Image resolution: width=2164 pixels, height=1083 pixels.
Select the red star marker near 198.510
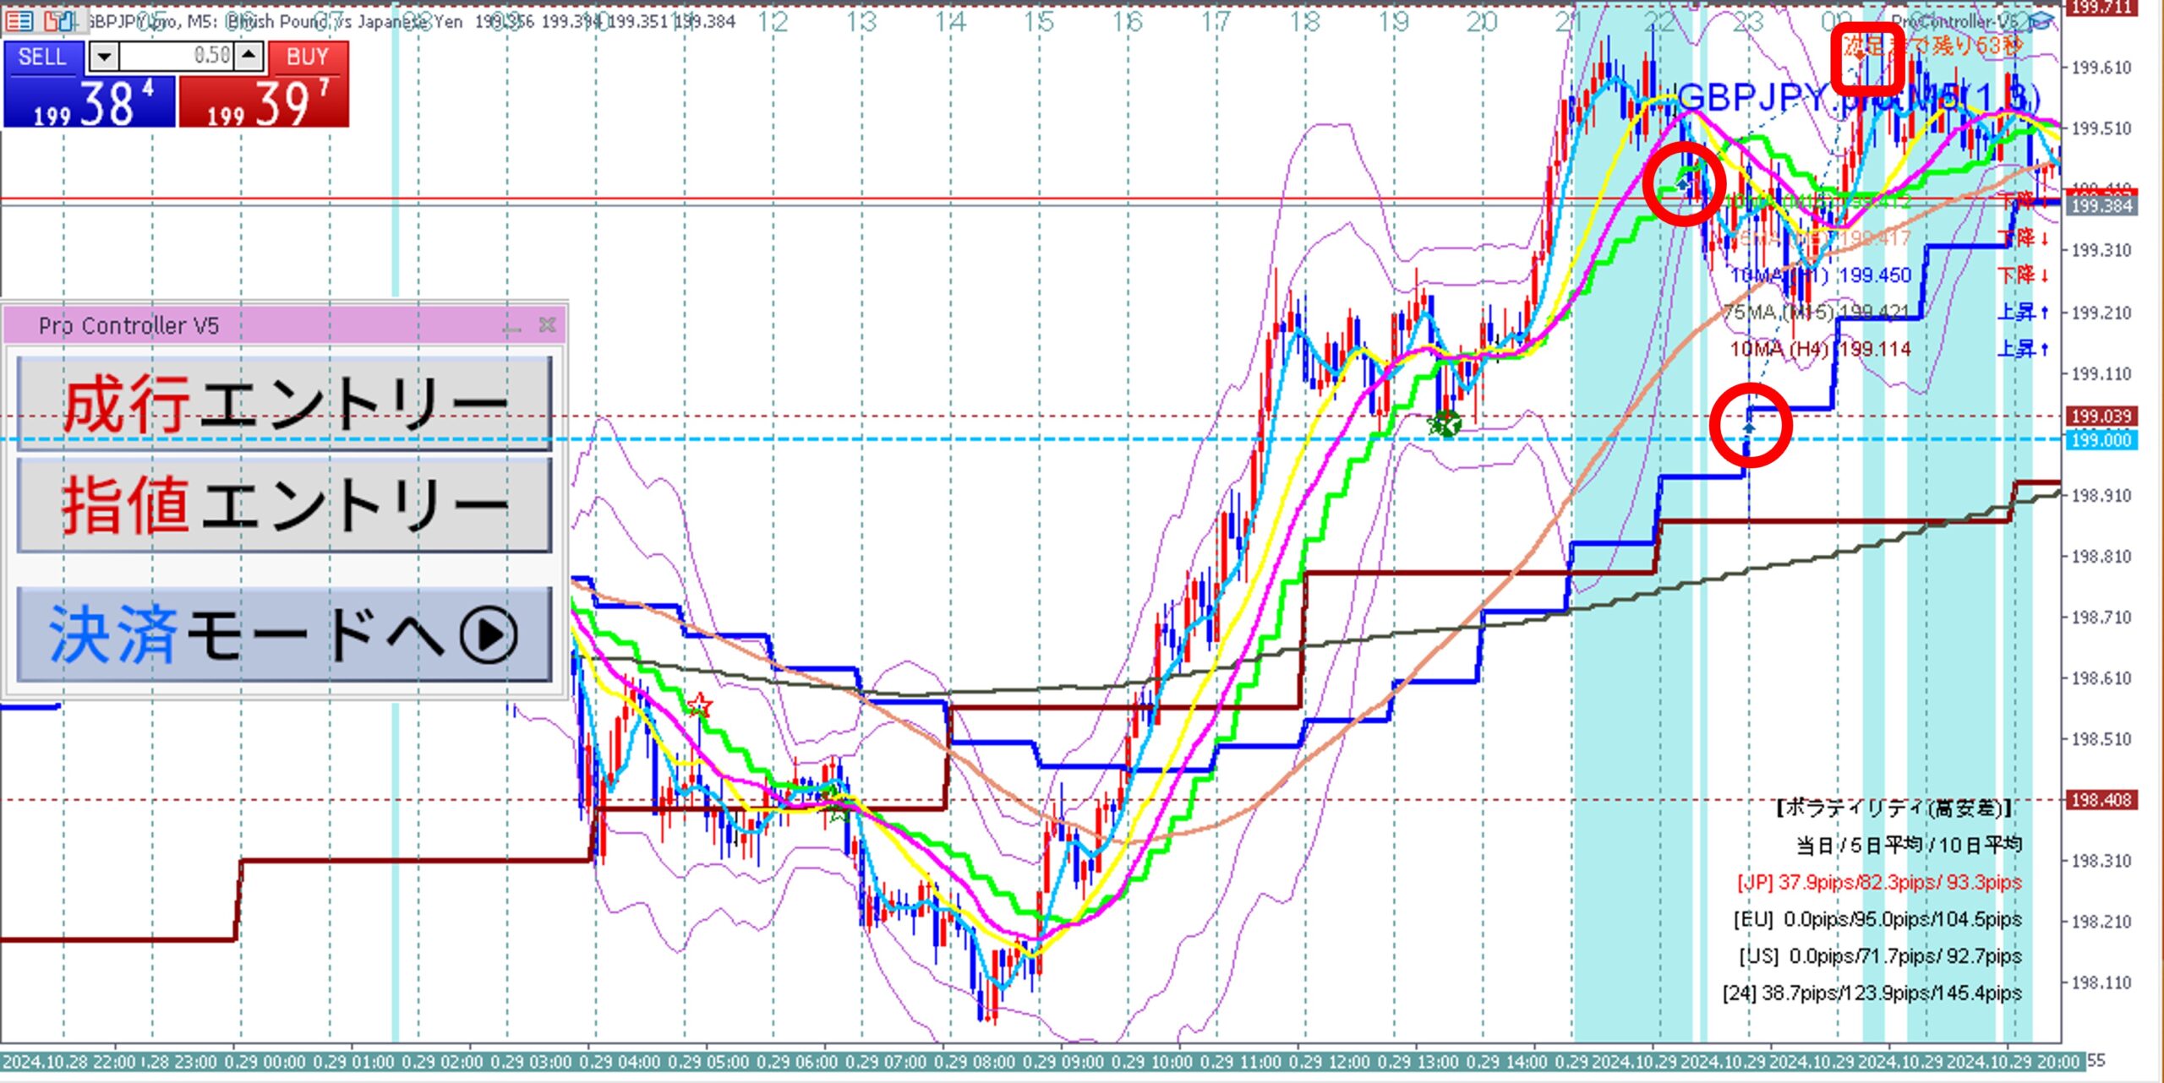point(698,705)
